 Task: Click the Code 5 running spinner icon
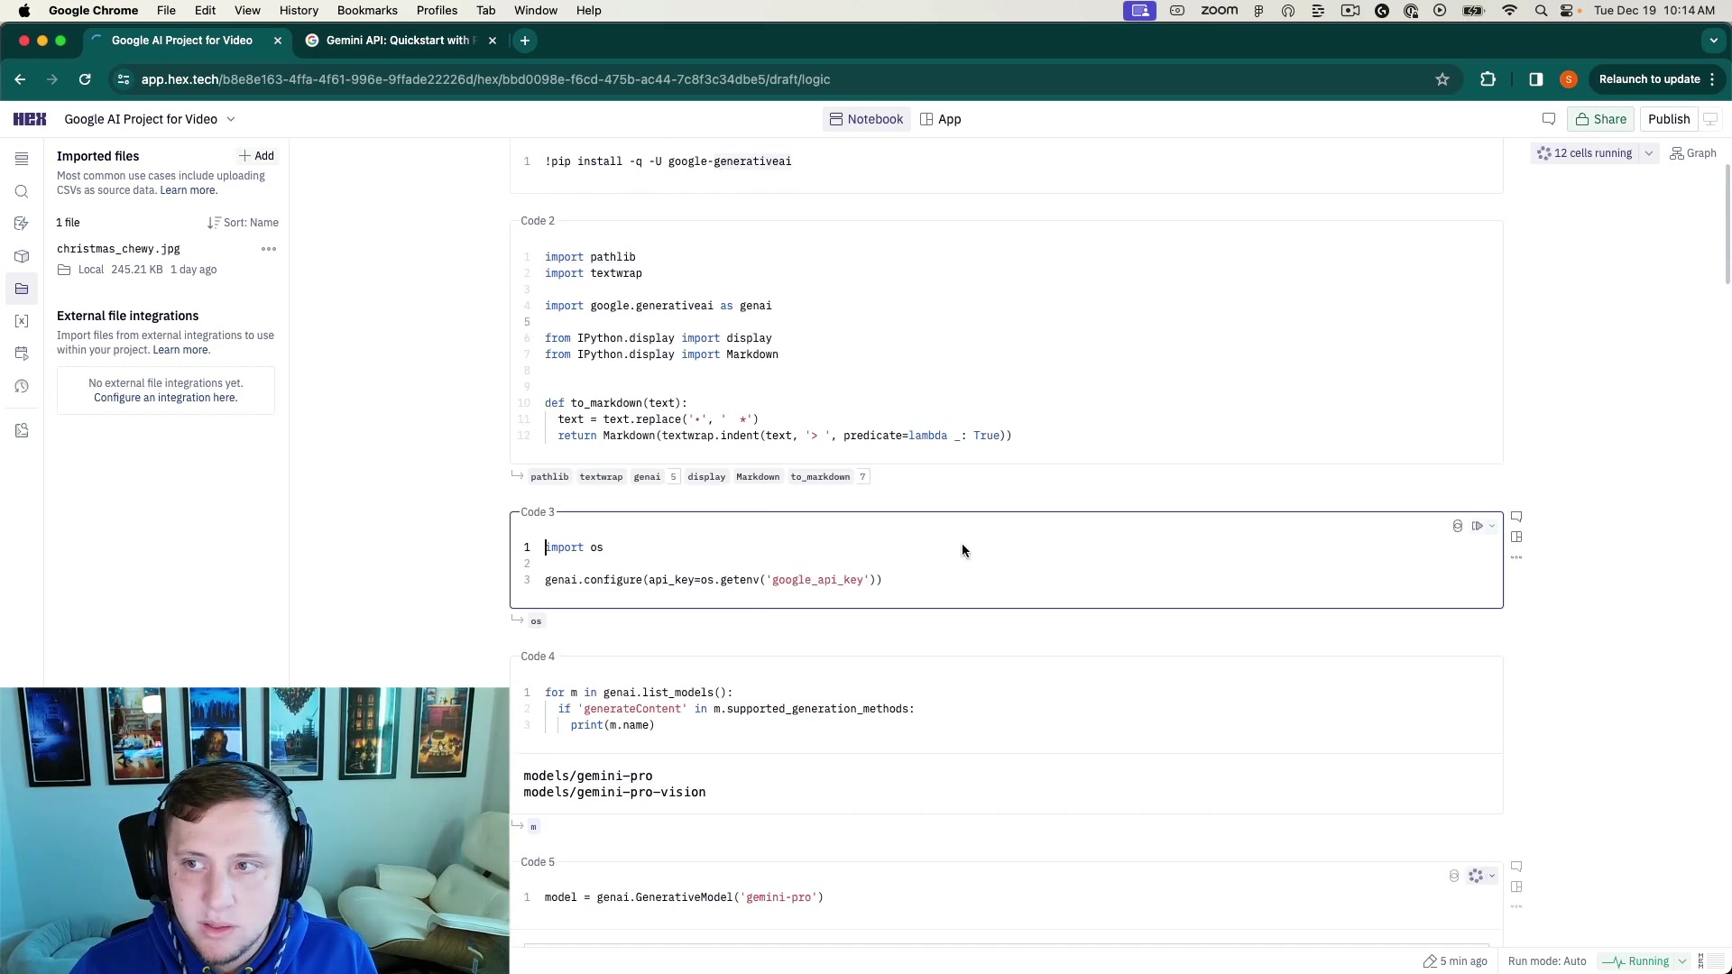(1476, 876)
